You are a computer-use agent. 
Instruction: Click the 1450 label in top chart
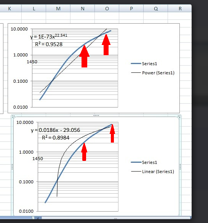(32, 62)
